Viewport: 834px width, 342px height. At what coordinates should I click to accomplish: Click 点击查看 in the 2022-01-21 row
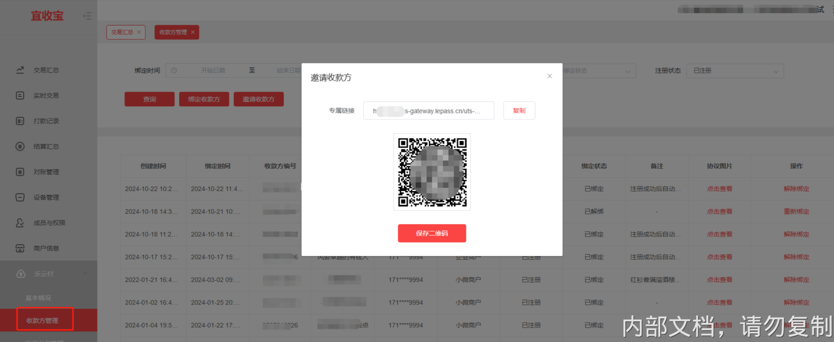[x=719, y=280]
